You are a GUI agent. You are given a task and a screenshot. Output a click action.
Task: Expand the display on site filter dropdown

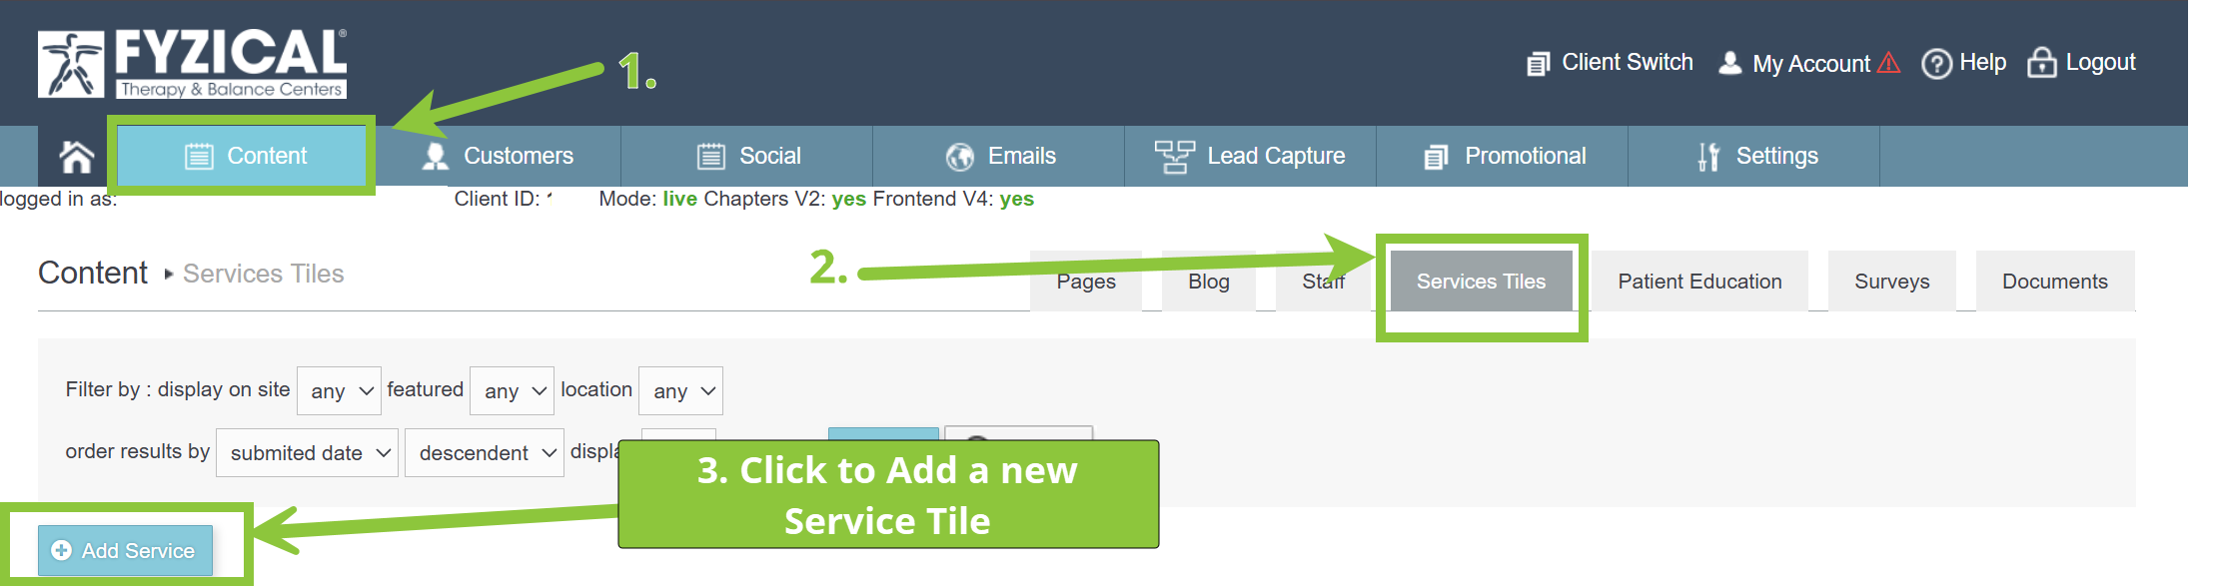point(339,391)
